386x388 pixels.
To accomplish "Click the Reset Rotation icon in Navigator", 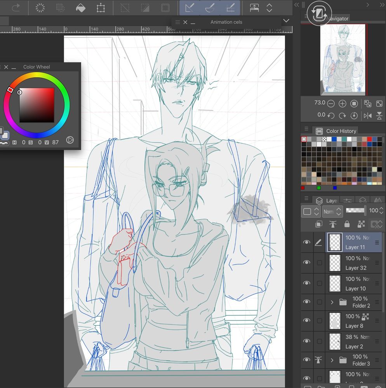I will [354, 116].
